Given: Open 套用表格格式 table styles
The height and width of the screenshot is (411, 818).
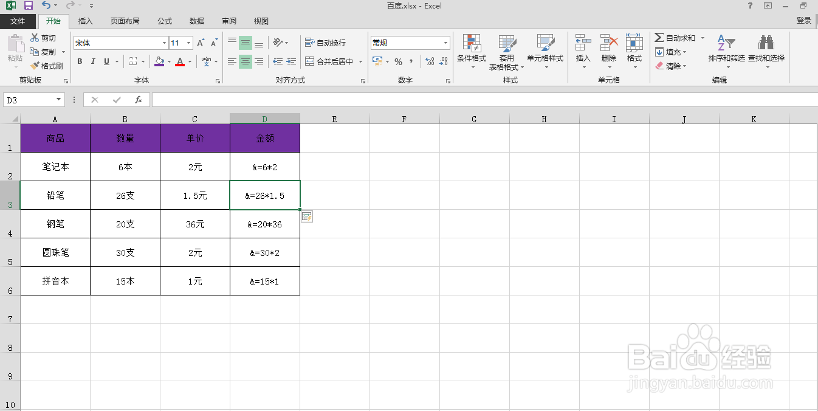Looking at the screenshot, I should (x=507, y=52).
